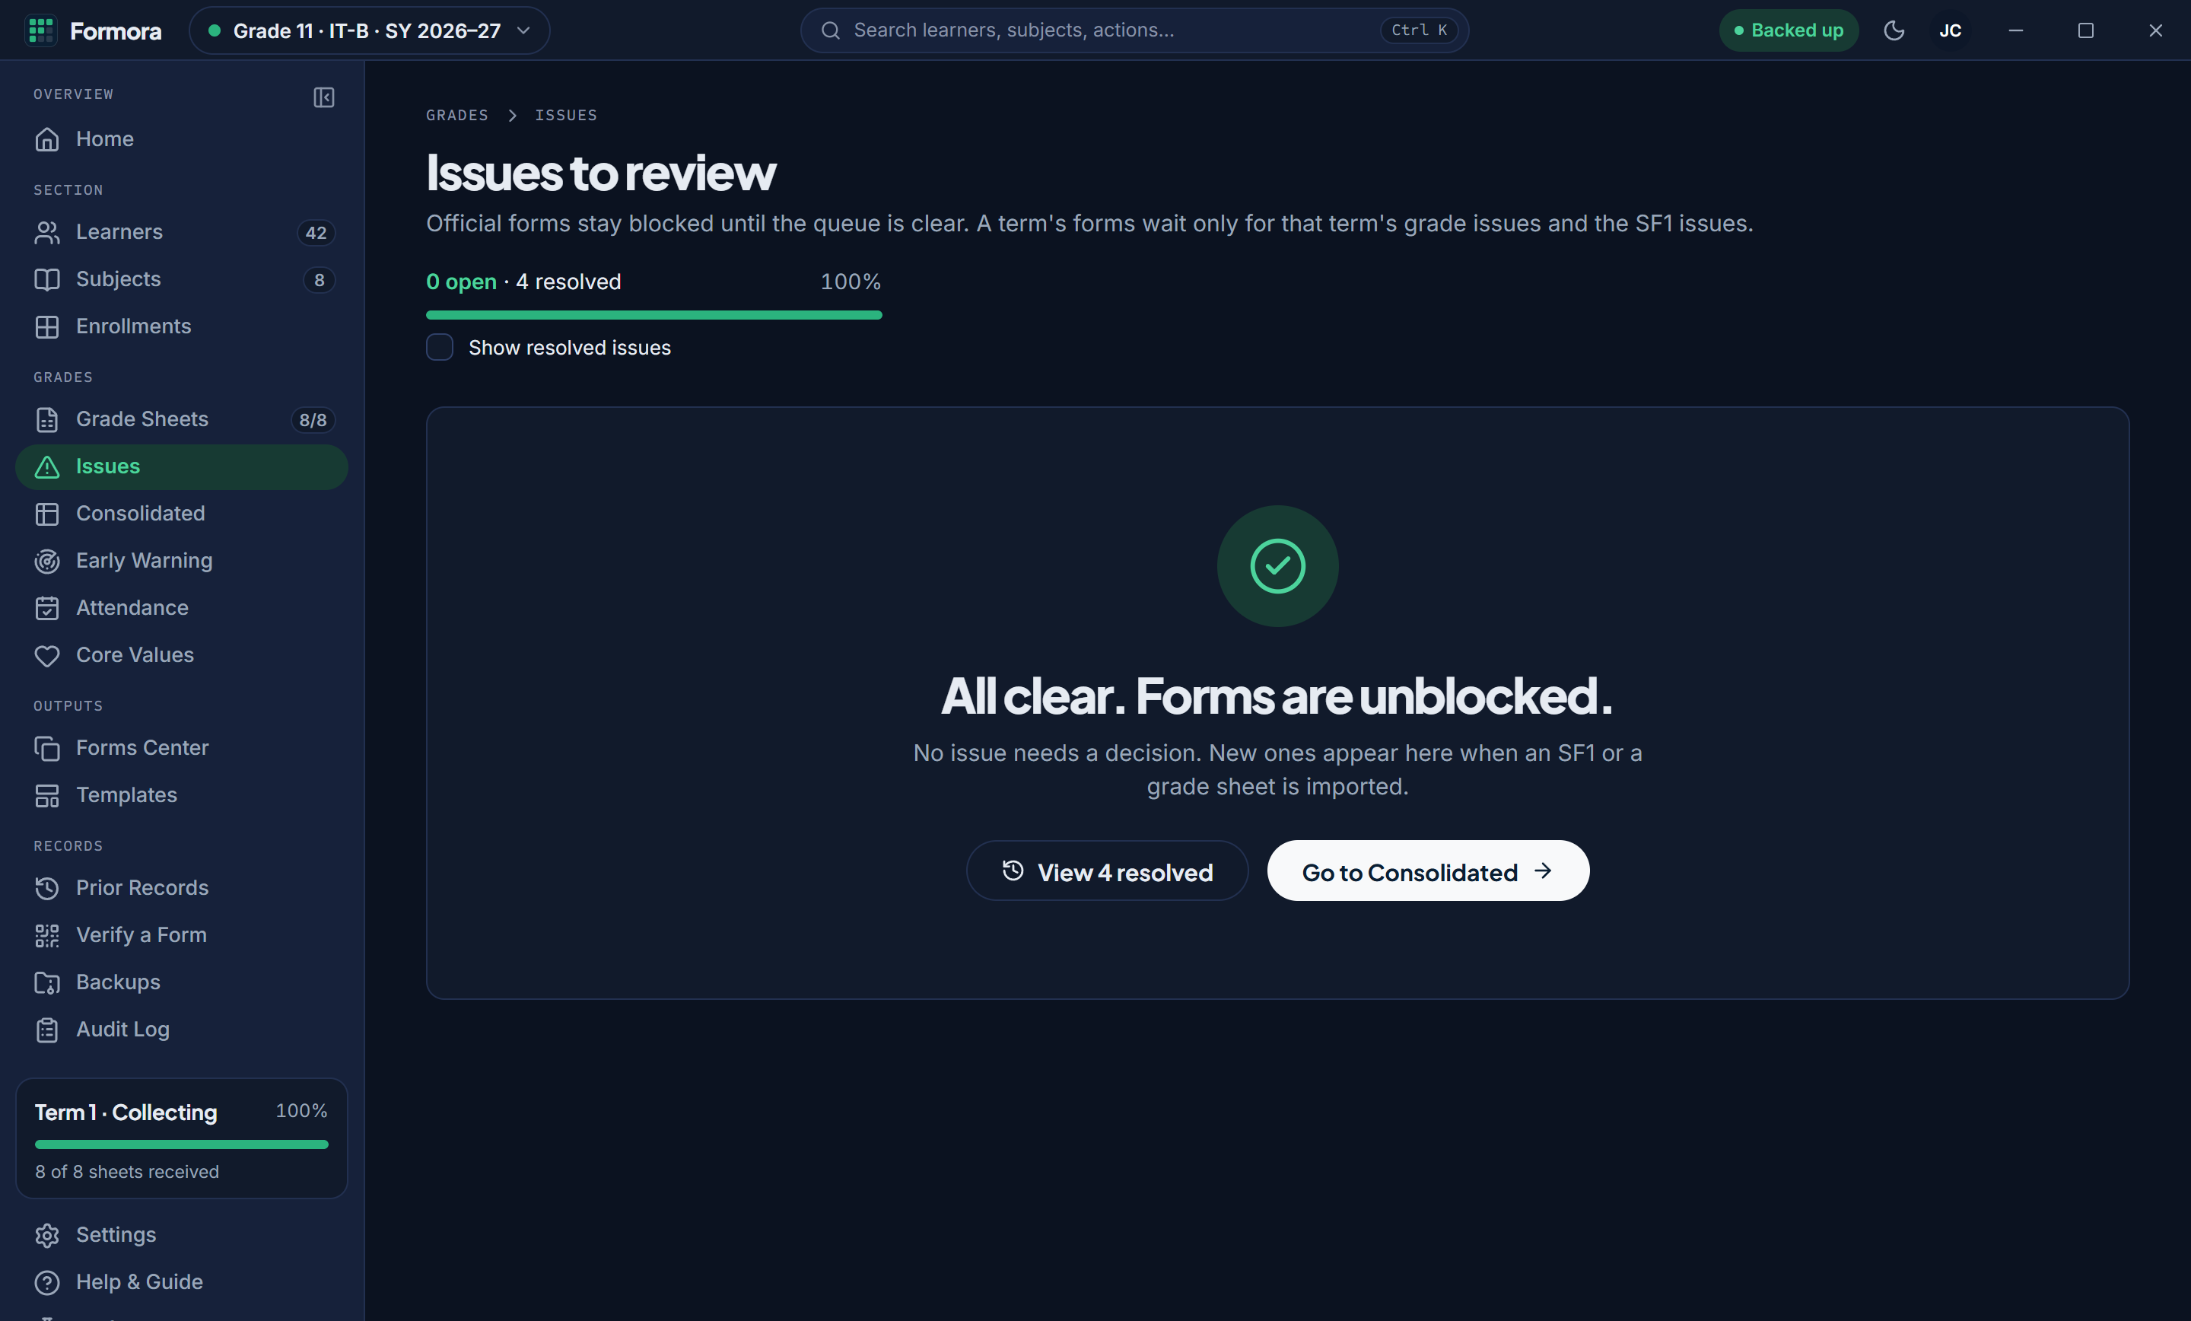Click the Enrollments grid icon
This screenshot has height=1321, width=2191.
(47, 326)
